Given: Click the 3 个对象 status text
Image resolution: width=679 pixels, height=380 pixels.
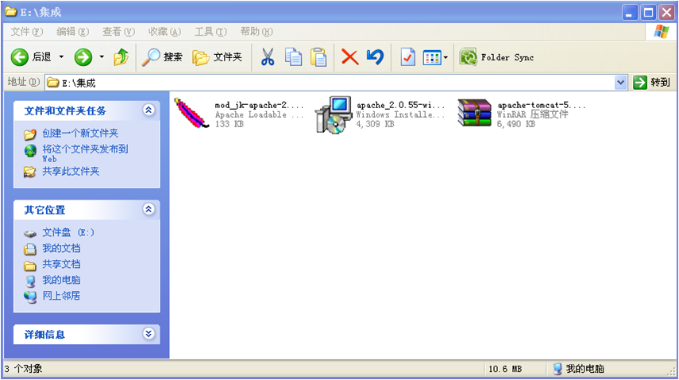Looking at the screenshot, I should click(23, 369).
